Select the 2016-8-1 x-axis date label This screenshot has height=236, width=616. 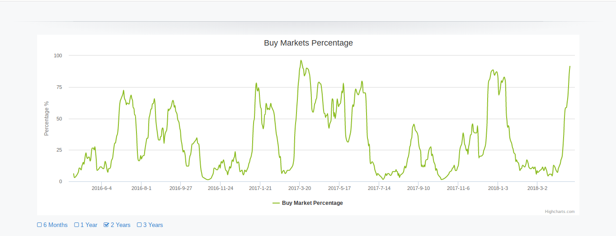pos(141,188)
